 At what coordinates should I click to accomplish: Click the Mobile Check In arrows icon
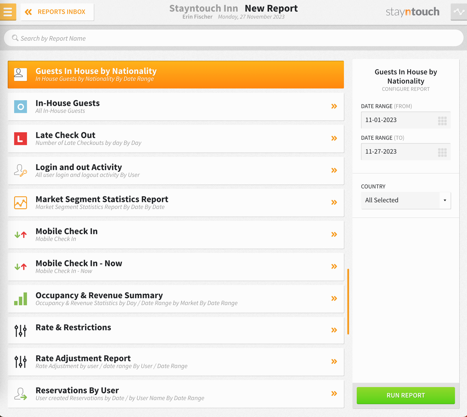point(20,235)
